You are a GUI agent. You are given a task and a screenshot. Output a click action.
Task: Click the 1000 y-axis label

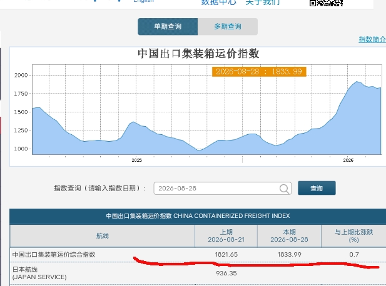[x=21, y=149]
